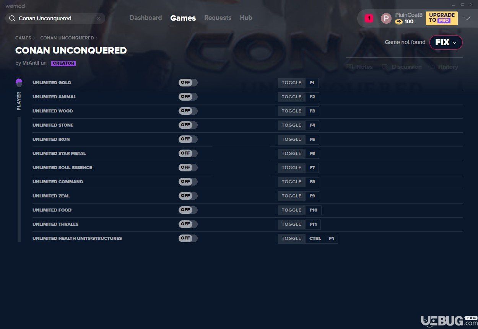Turn on Unlimited Soul Essence
Image resolution: width=478 pixels, height=329 pixels.
coord(188,168)
